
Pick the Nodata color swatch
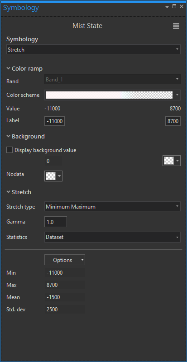pyautogui.click(x=53, y=176)
